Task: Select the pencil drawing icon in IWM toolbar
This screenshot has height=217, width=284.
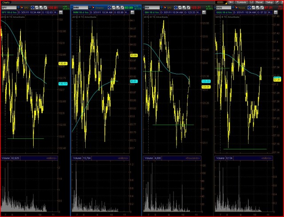Action: 118,8
